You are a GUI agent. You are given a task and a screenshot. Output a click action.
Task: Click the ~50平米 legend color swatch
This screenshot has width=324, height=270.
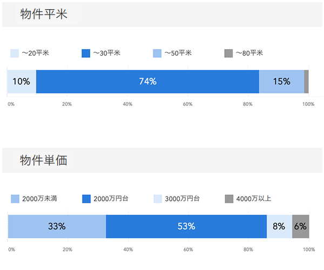(x=158, y=53)
